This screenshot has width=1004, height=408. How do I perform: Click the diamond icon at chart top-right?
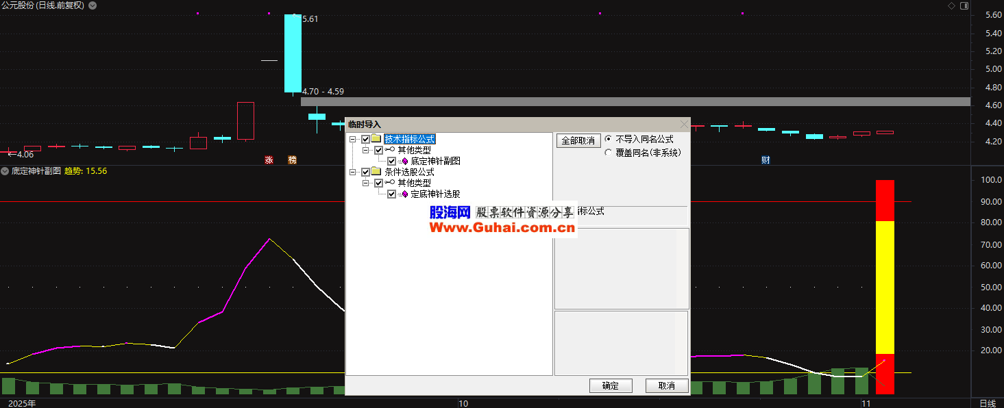point(951,5)
